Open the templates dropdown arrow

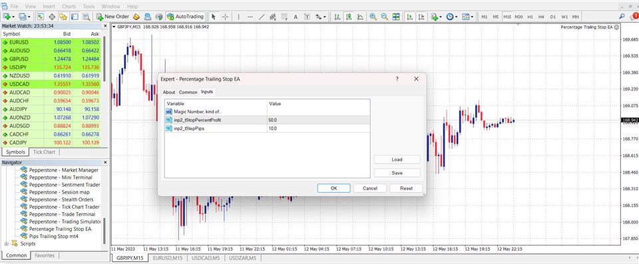473,17
